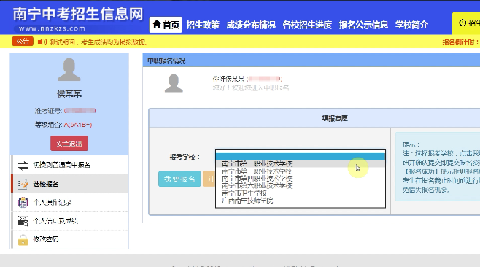This screenshot has height=267, width=480.
Task: Click the personal info query monitor icon
Action: [23, 221]
